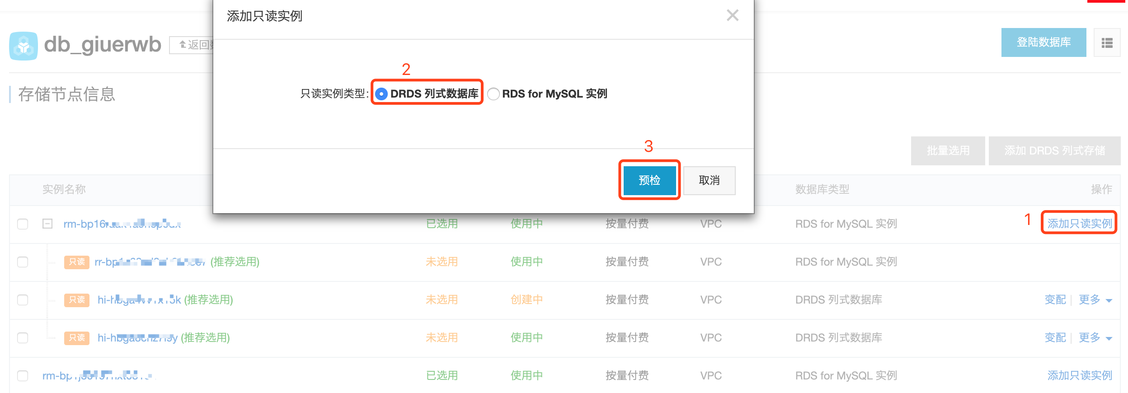Click 添加只读实例 link in first rm-bp16 row
This screenshot has height=393, width=1128.
1079,223
